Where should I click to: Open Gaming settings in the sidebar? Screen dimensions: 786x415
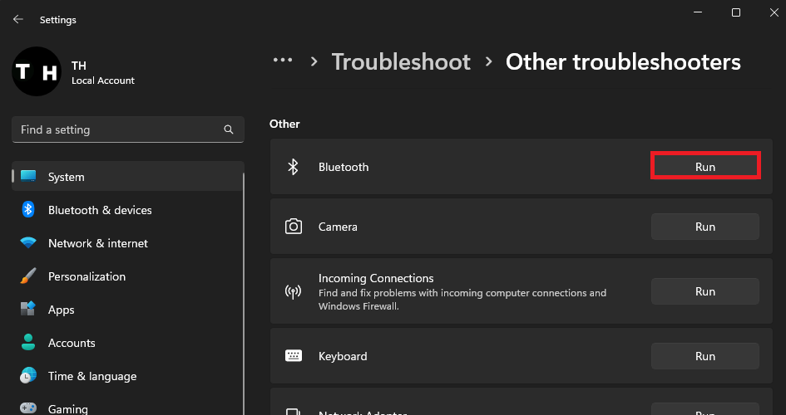(x=68, y=408)
